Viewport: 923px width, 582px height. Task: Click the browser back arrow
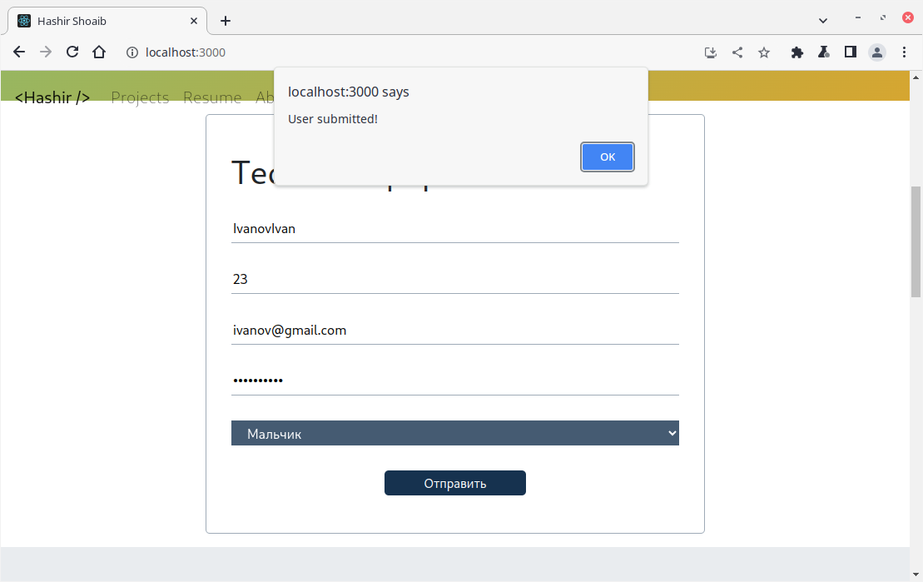[19, 52]
